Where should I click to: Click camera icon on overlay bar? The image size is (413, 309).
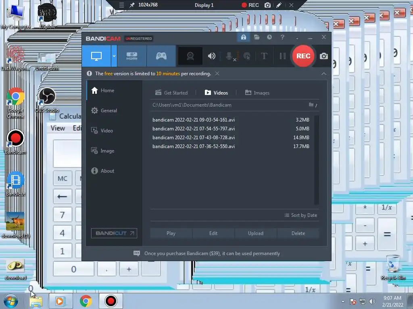coord(267,5)
